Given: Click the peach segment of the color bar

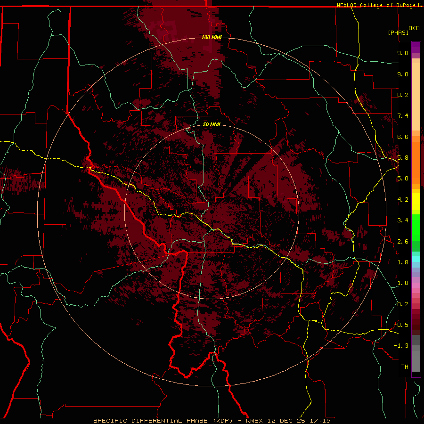Looking at the screenshot, I should tap(416, 95).
